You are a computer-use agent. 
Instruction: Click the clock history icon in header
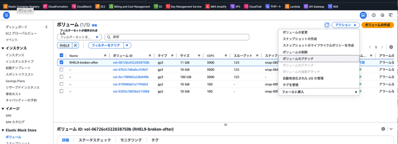click(x=382, y=15)
